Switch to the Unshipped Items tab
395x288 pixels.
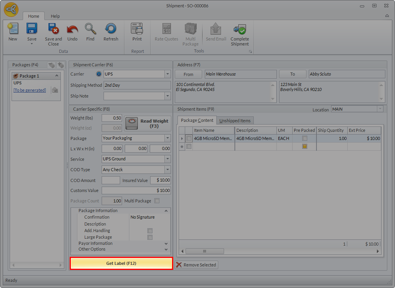coord(235,121)
